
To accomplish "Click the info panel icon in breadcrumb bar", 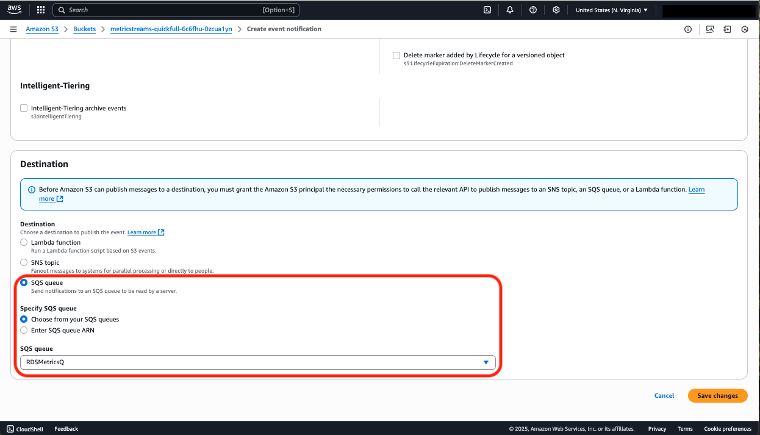I will [x=688, y=29].
